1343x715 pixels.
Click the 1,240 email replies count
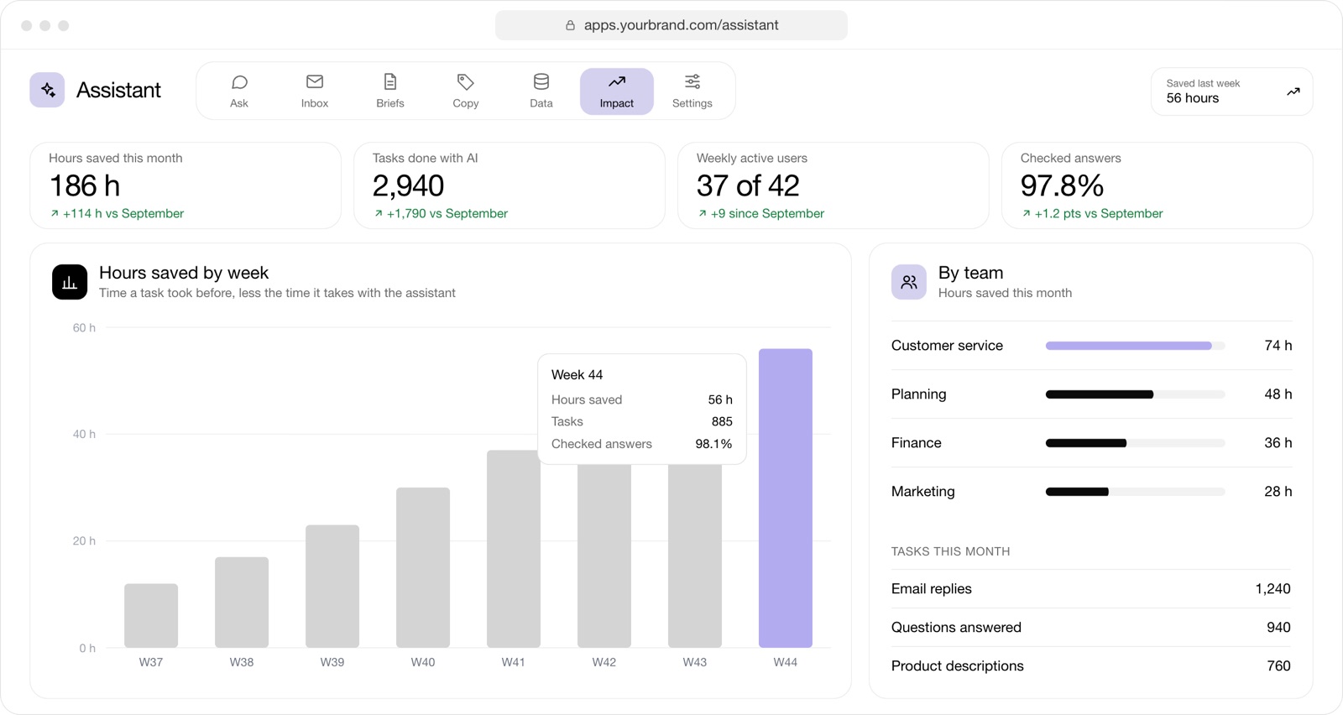pyautogui.click(x=1272, y=589)
